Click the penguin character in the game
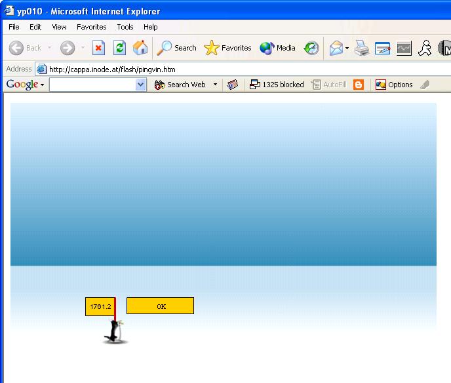451x383 pixels. click(x=115, y=333)
